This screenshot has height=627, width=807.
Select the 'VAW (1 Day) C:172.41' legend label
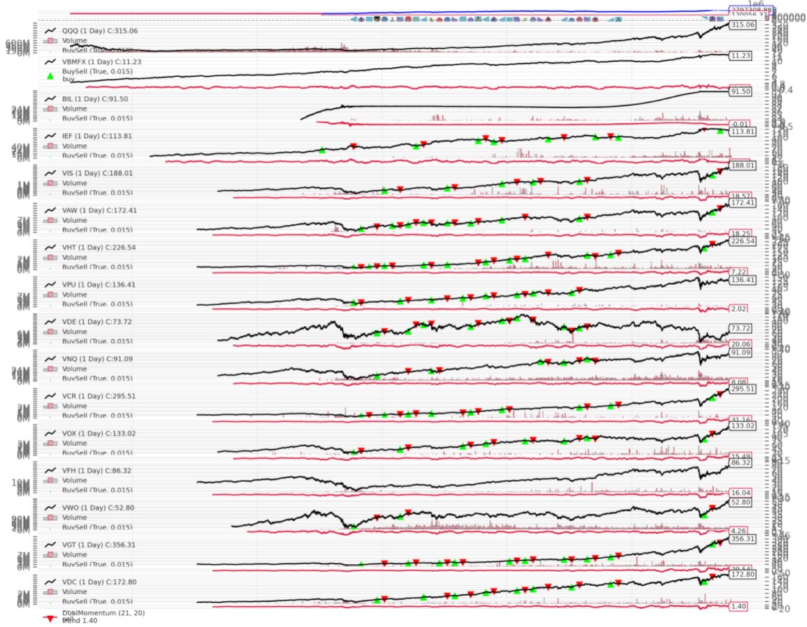pyautogui.click(x=99, y=210)
